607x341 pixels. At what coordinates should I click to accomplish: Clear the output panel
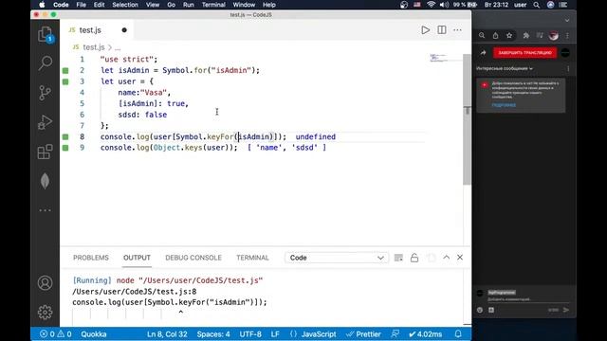coord(398,258)
